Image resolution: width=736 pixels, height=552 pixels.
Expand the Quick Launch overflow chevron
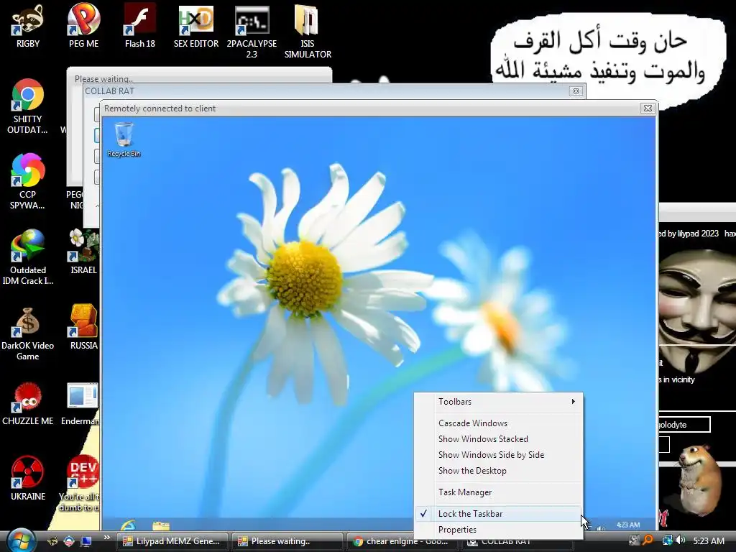[x=106, y=538]
